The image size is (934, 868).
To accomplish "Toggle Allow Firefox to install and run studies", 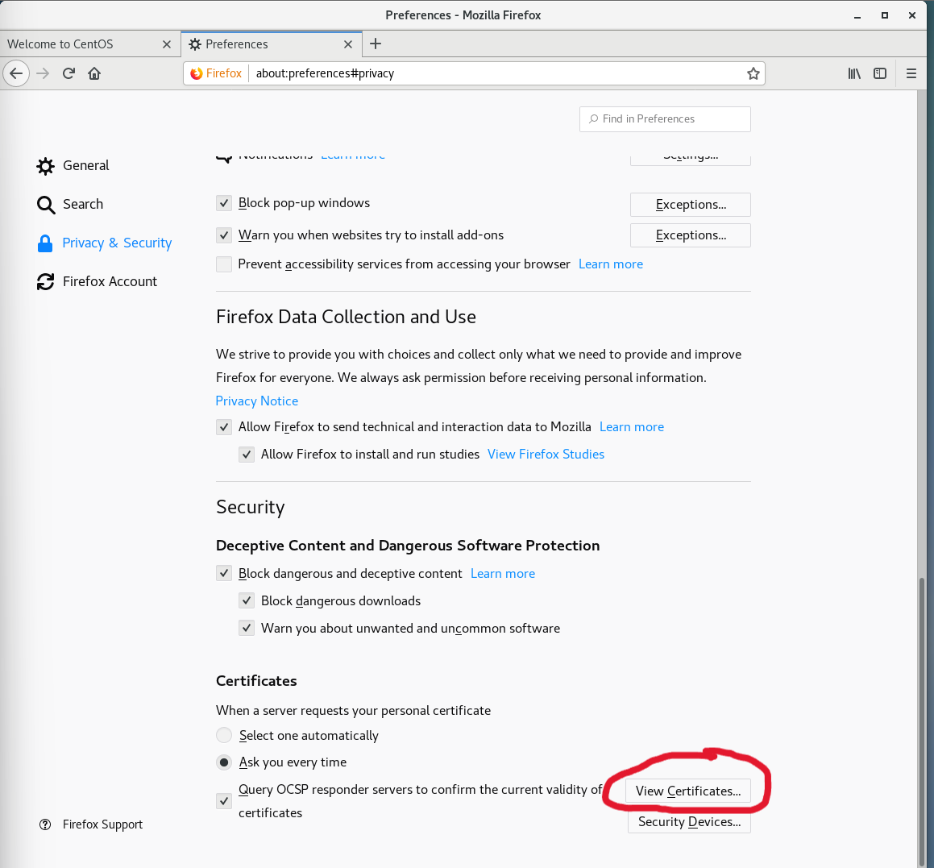I will pyautogui.click(x=247, y=455).
